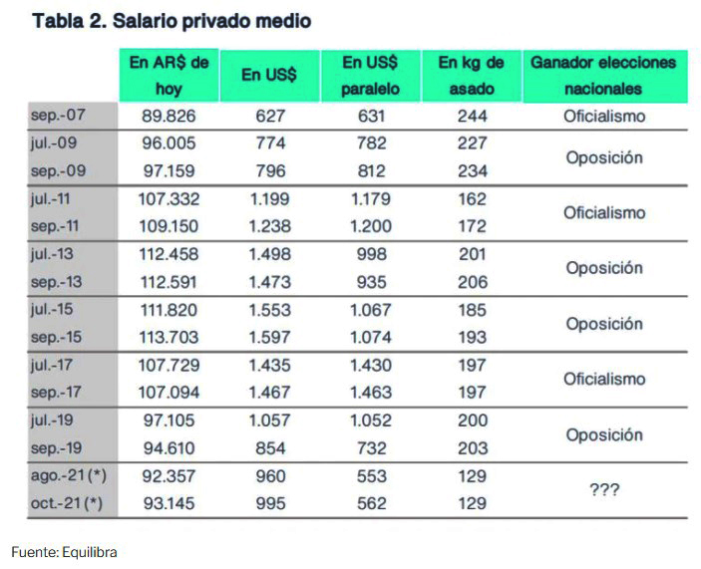
Task: Select the 1.238 US$ value cell
Action: coord(270,226)
